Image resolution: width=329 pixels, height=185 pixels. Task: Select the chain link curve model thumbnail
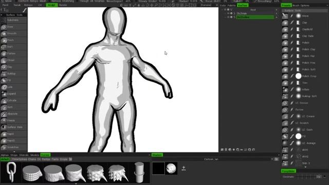pyautogui.click(x=11, y=172)
